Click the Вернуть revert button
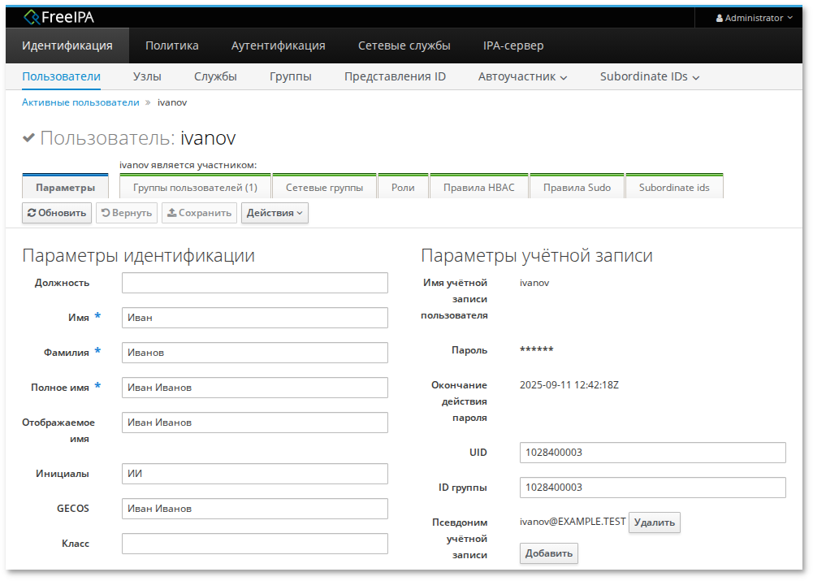This screenshot has height=581, width=813. tap(127, 213)
